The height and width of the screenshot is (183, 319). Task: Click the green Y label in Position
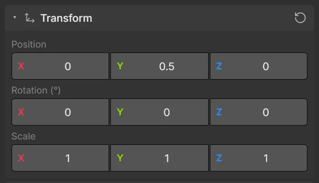point(120,66)
